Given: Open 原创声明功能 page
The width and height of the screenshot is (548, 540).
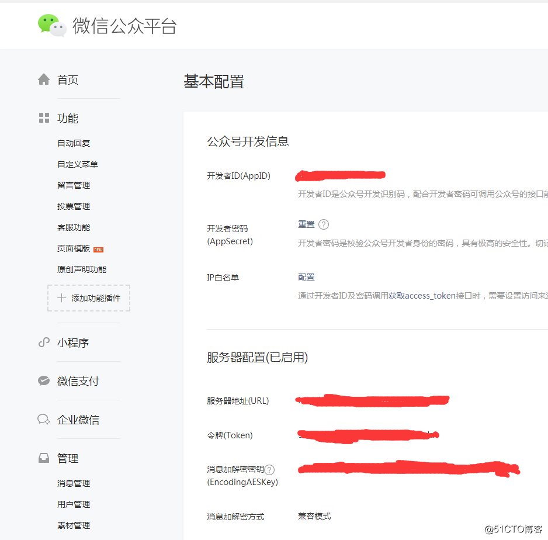Looking at the screenshot, I should [x=82, y=269].
